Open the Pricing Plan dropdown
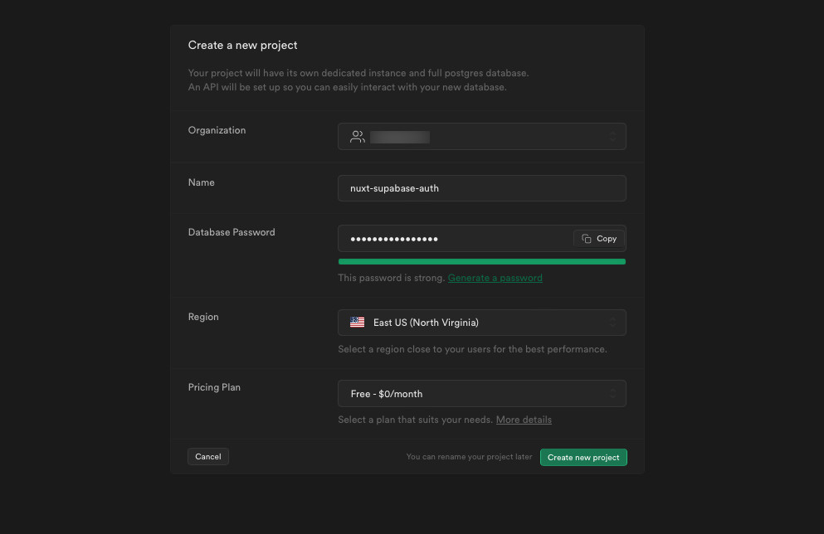Screen dimensions: 824x534 point(481,393)
